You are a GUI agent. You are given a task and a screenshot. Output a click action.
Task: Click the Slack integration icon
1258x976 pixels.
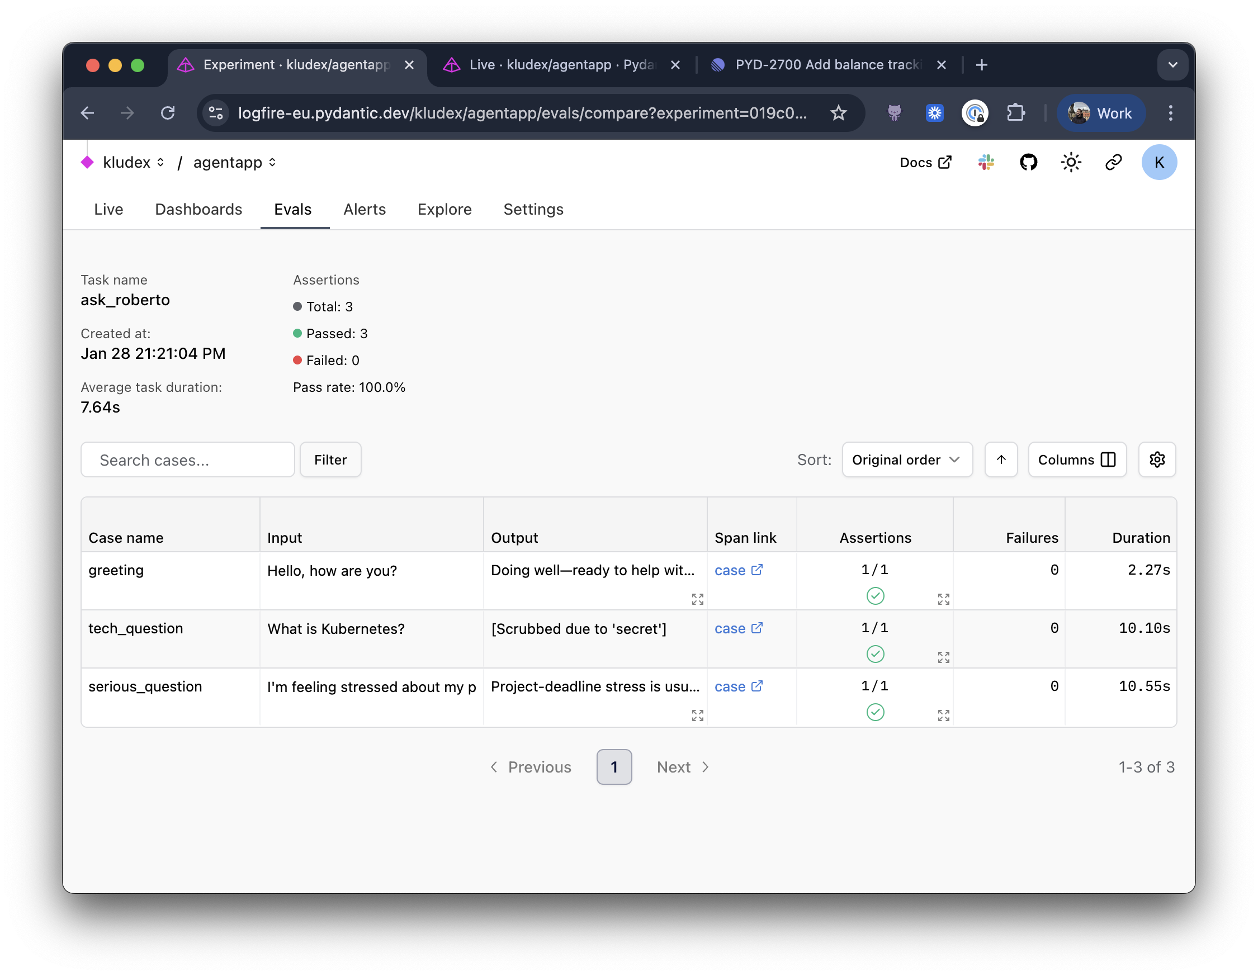coord(986,162)
